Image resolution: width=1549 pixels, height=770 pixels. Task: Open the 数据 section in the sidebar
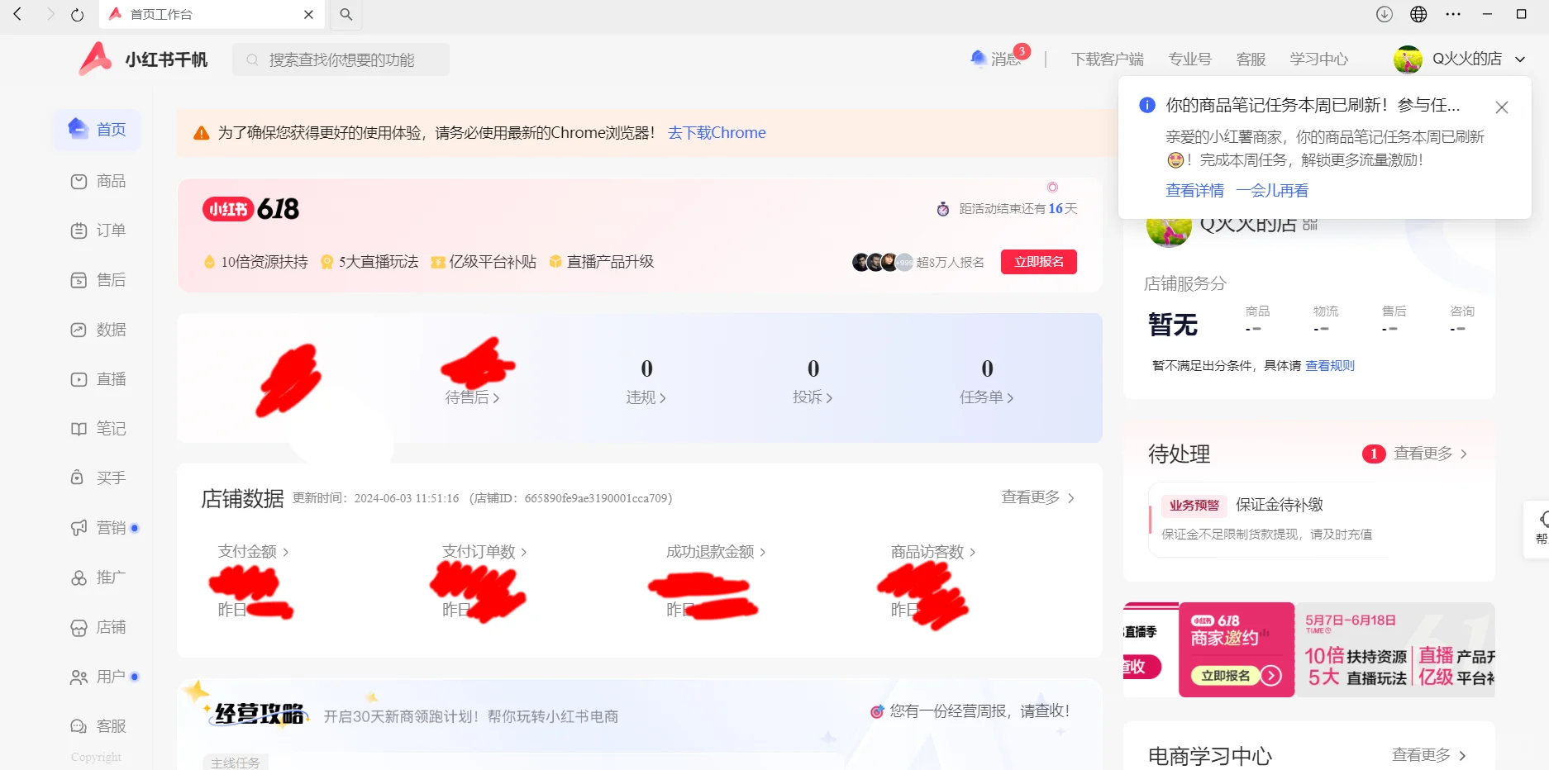[x=110, y=330]
